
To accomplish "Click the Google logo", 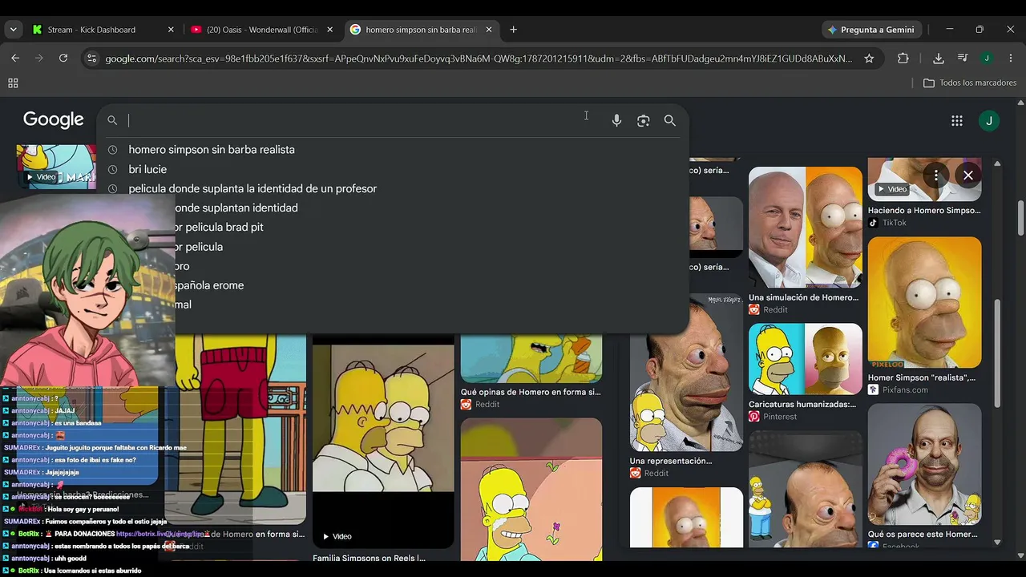I will 54,119.
